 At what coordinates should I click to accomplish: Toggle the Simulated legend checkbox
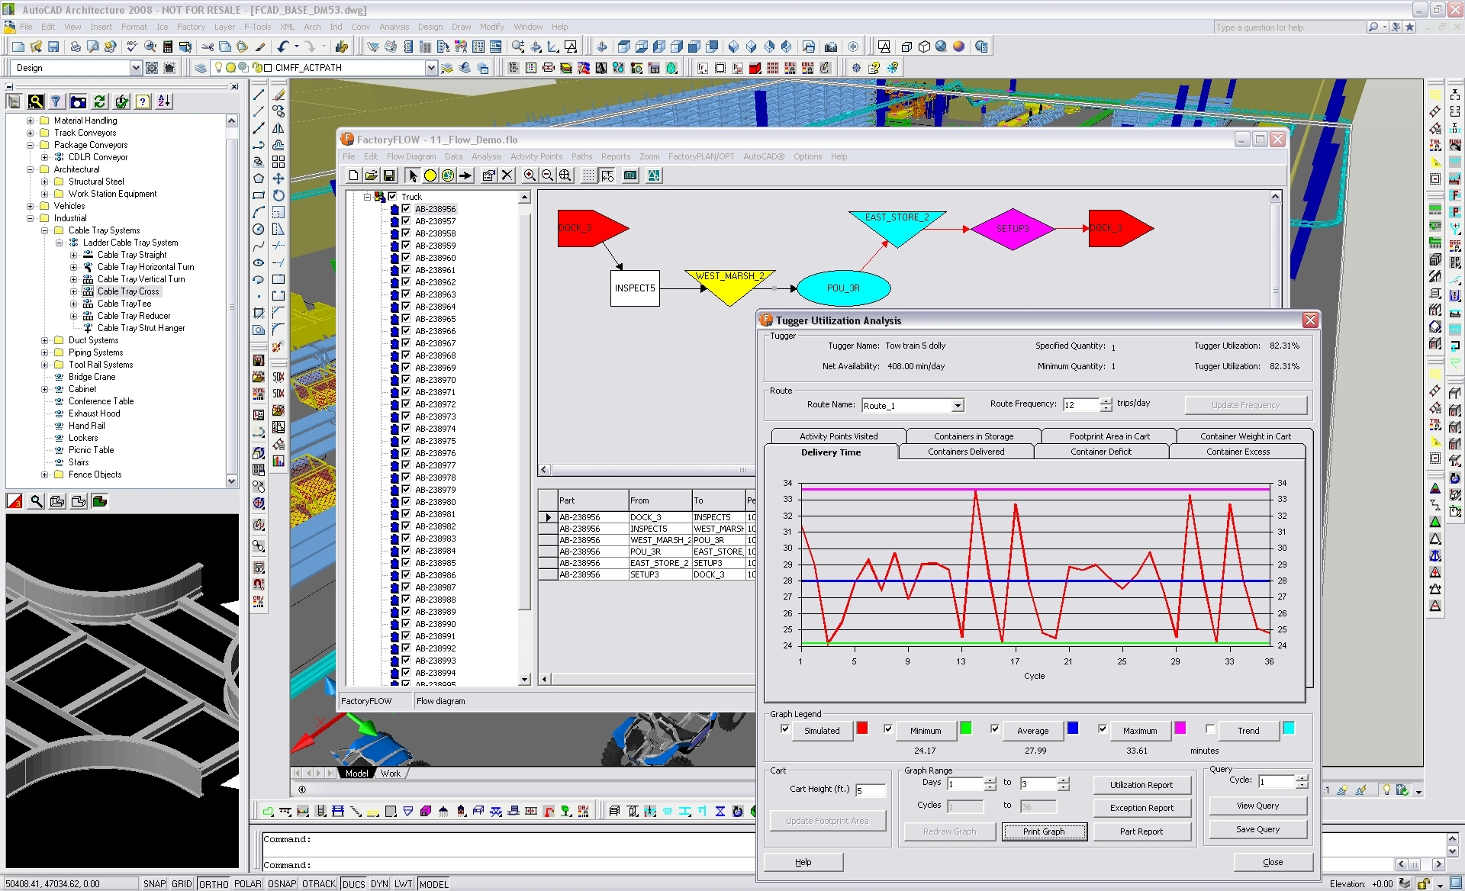click(x=785, y=729)
